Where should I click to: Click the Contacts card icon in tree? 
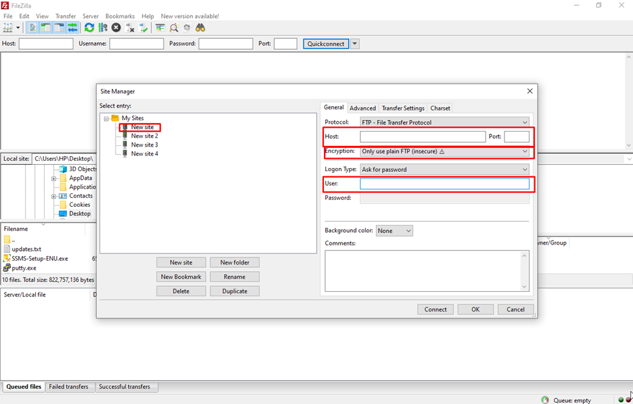(x=63, y=196)
